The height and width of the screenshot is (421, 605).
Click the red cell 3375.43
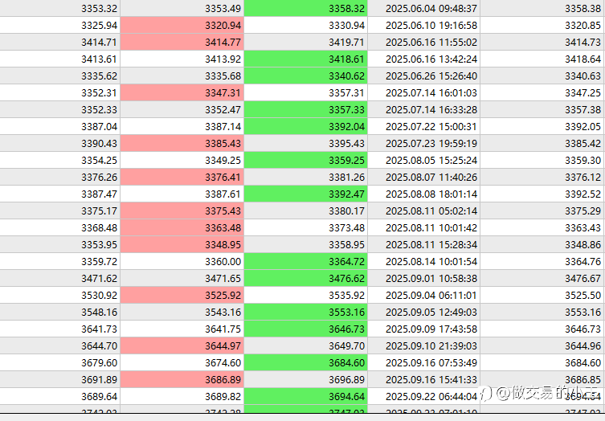point(182,210)
